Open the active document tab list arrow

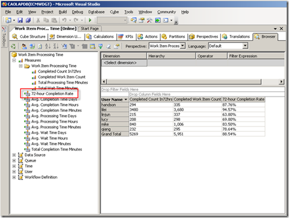pyautogui.click(x=275, y=29)
